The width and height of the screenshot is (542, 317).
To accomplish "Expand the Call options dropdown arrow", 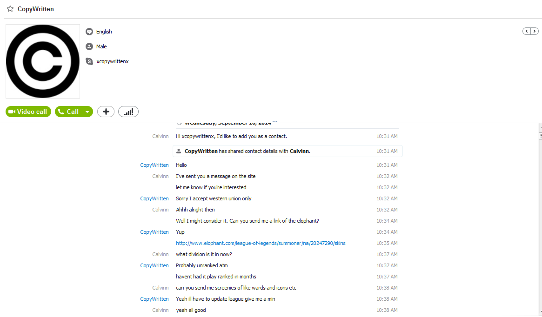I will click(87, 112).
